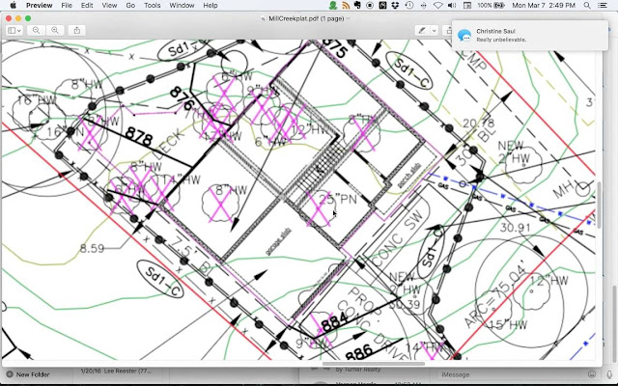Viewport: 618px width, 386px height.
Task: Click the green user status menu bar icon
Action: (333, 5)
